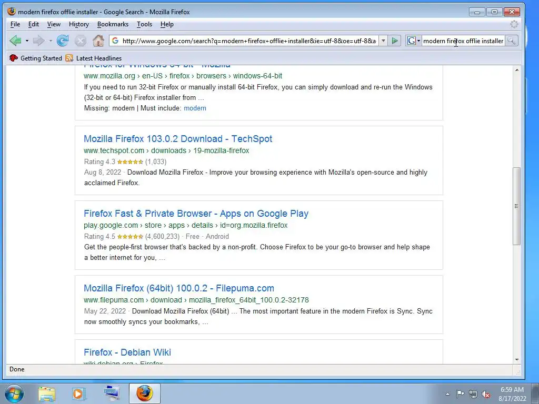Click the www.mozilla.org windows-64-bit URL text

click(x=183, y=76)
